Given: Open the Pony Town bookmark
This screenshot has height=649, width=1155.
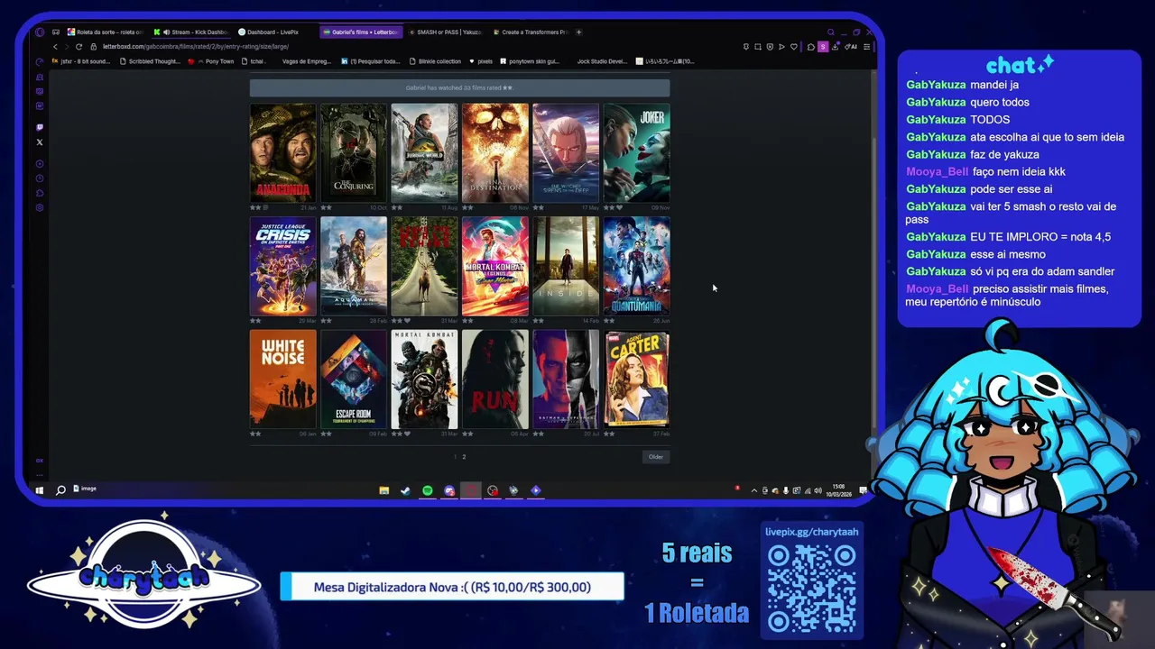Looking at the screenshot, I should point(212,61).
